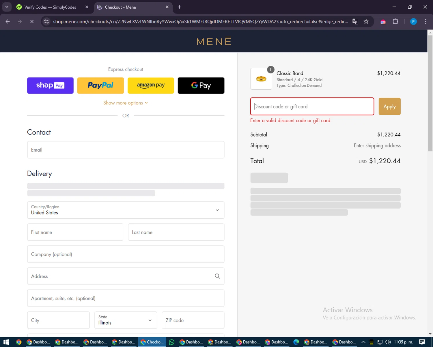Image resolution: width=433 pixels, height=347 pixels.
Task: Open Microsoft Edge from the taskbar
Action: tap(296, 342)
